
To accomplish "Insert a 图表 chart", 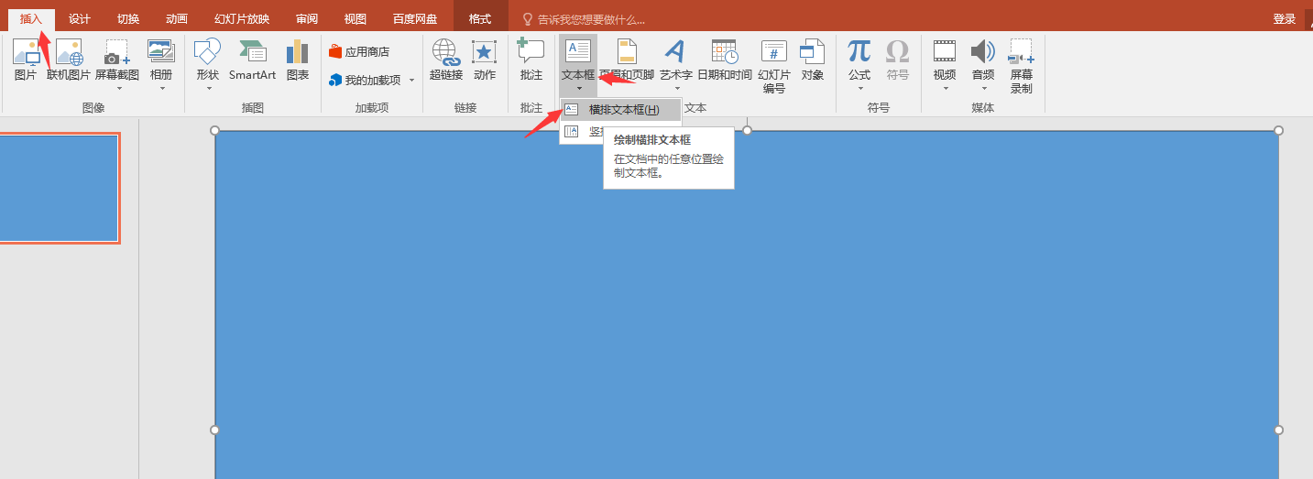I will [298, 60].
